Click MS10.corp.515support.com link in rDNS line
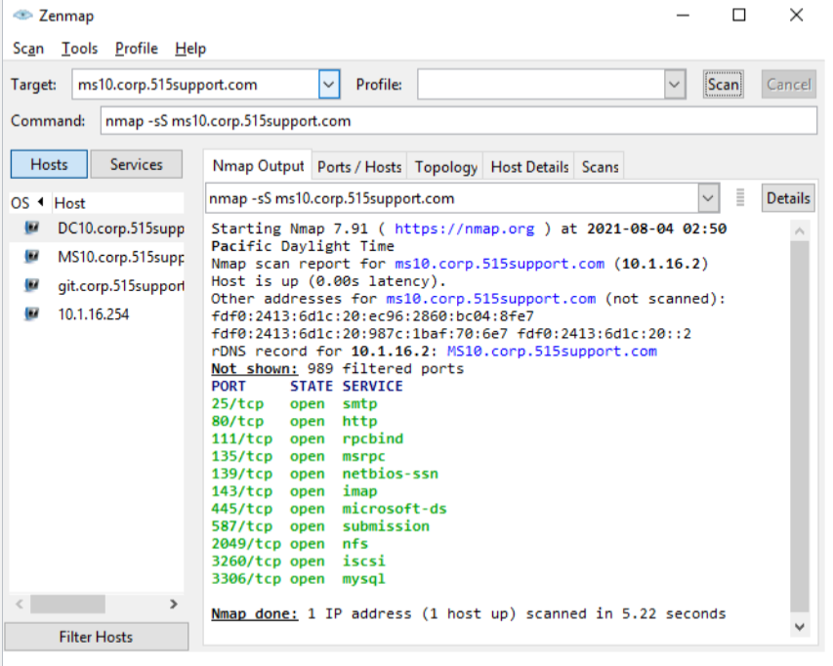The image size is (833, 666). pyautogui.click(x=552, y=352)
